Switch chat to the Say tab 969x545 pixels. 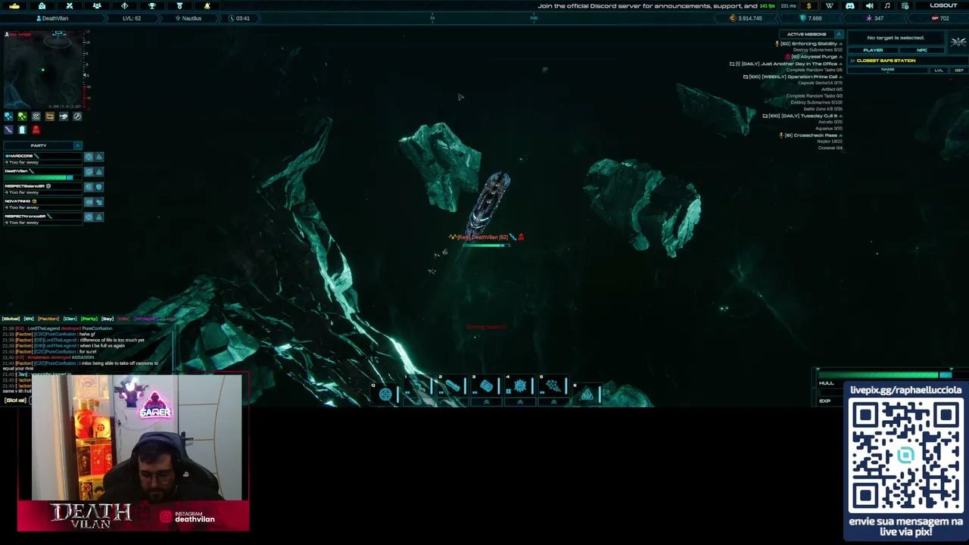click(107, 319)
